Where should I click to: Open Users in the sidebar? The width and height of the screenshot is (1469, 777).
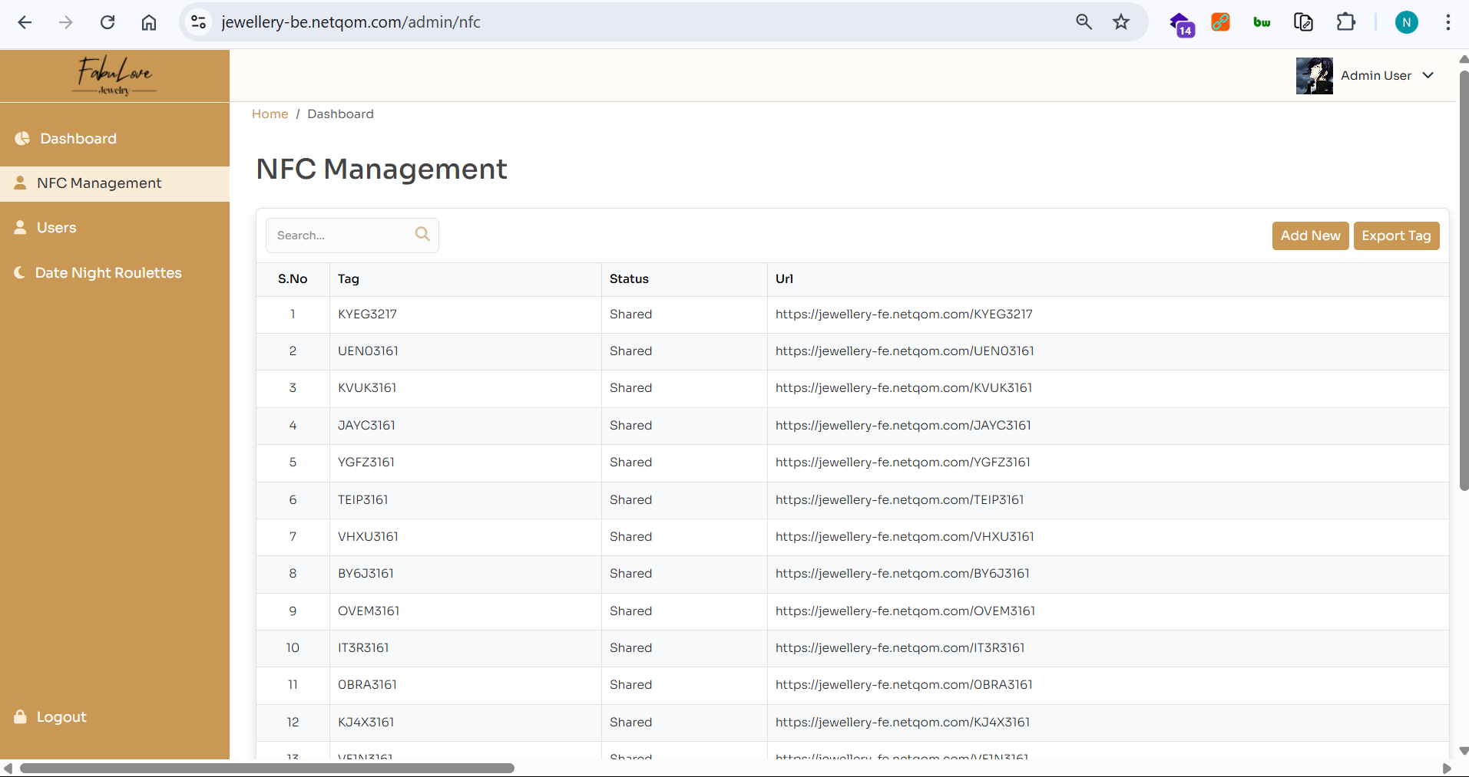(x=57, y=227)
